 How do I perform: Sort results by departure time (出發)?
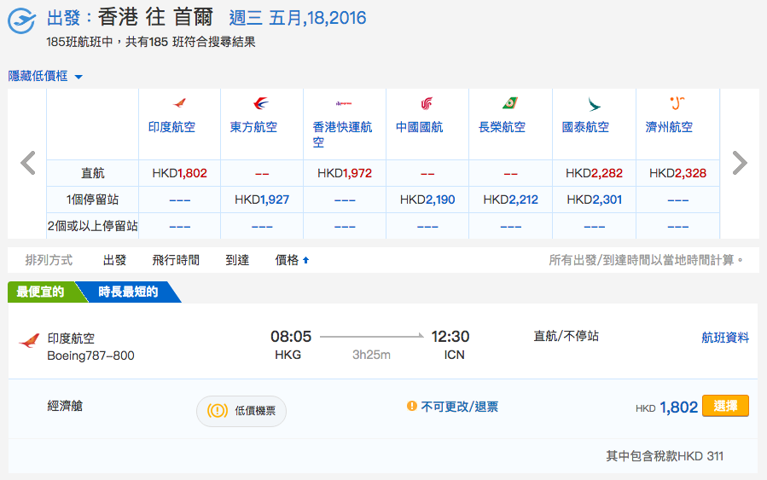(114, 260)
